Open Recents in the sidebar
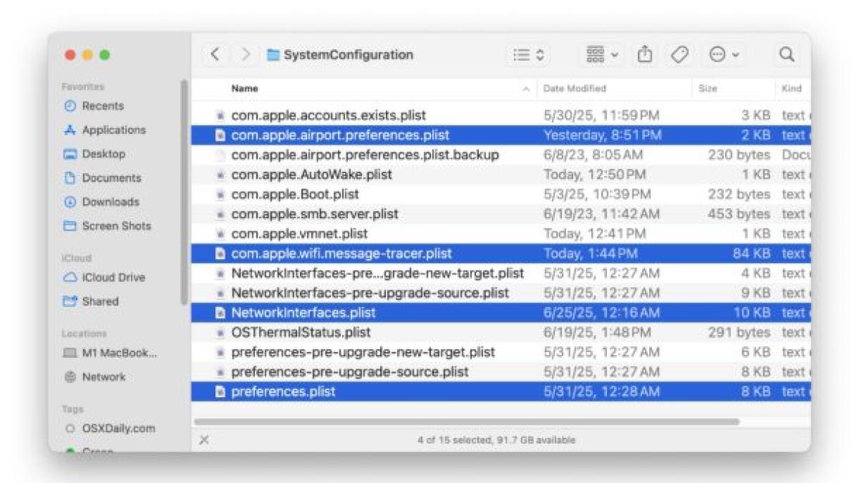The height and width of the screenshot is (483, 859). tap(102, 106)
